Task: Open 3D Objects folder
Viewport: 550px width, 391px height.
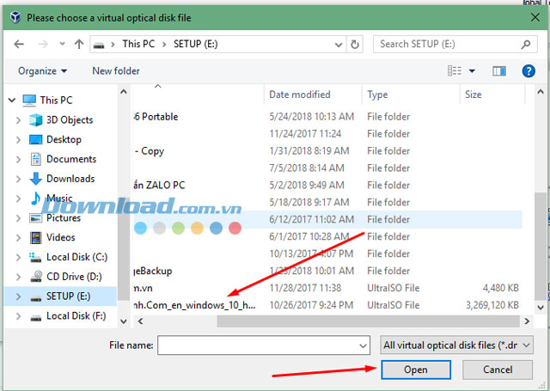Action: pos(70,120)
